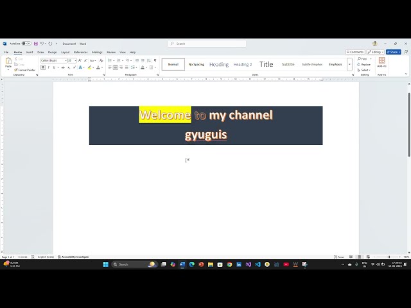Apply Text Effects and Typography

(x=80, y=67)
